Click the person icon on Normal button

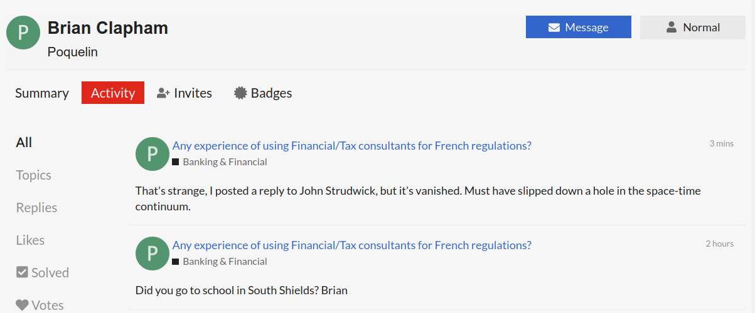672,27
